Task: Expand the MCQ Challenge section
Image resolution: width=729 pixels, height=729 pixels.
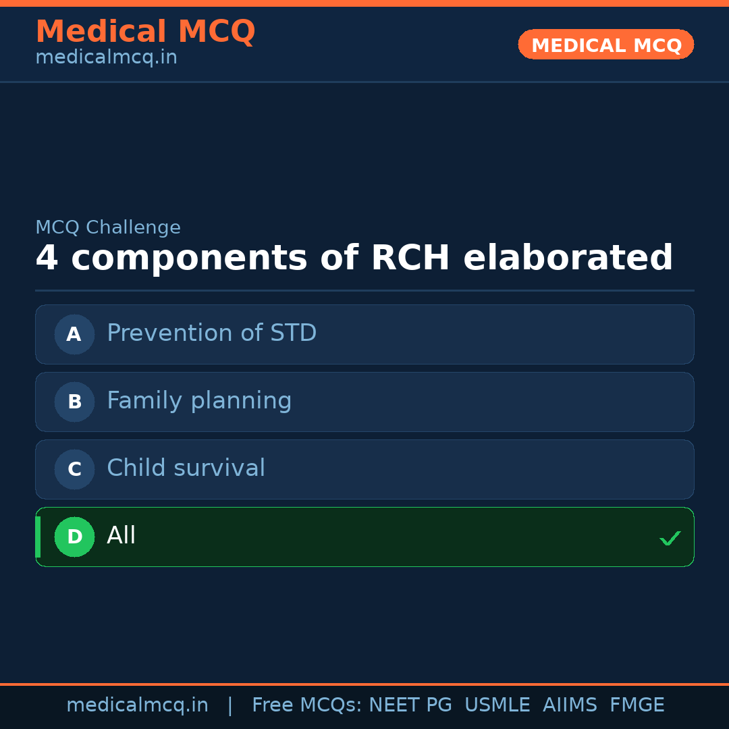Action: click(x=108, y=227)
